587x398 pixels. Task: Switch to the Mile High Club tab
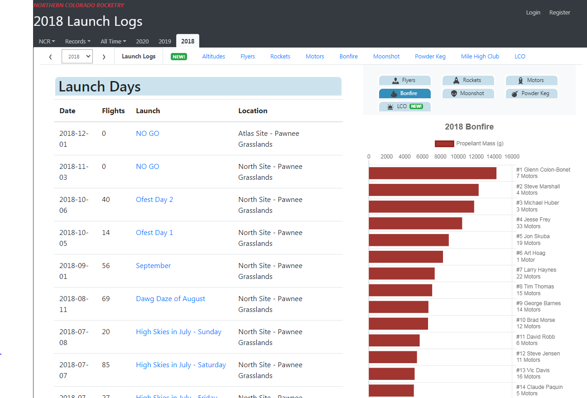(x=480, y=57)
